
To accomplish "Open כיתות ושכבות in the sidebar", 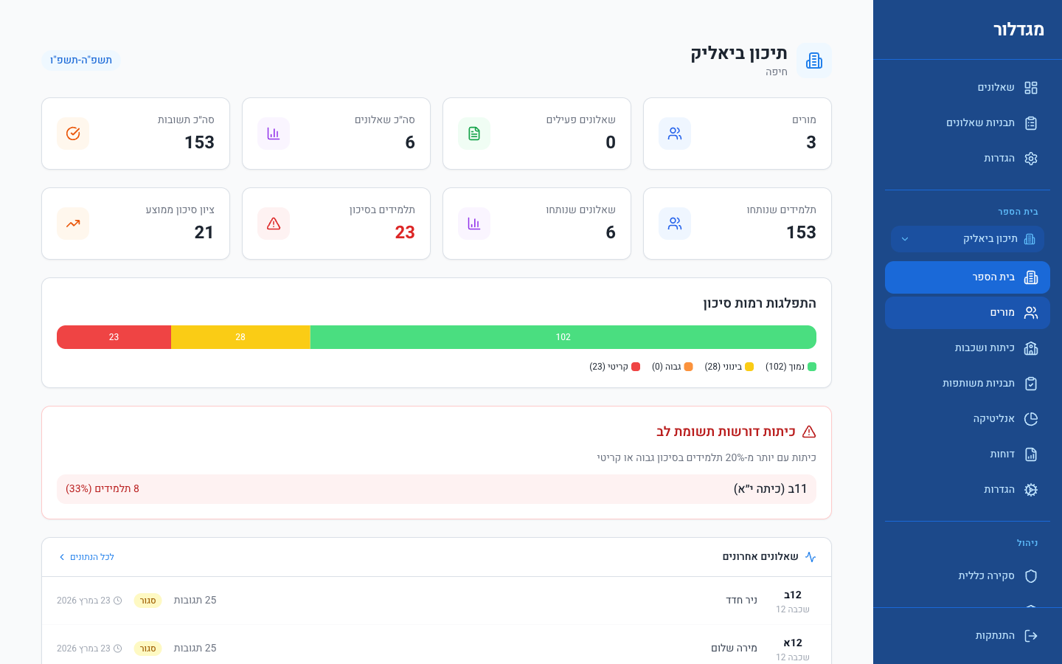I will (x=968, y=348).
